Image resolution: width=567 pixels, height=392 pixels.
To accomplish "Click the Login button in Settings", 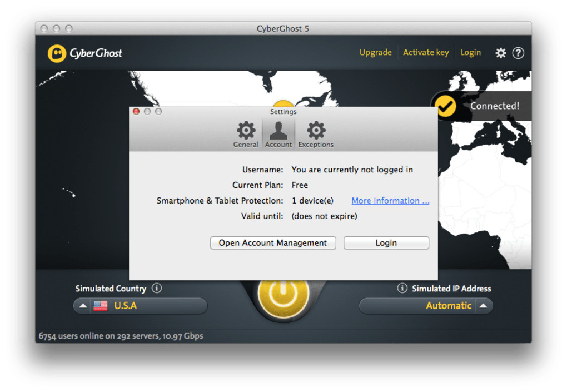I will 386,242.
